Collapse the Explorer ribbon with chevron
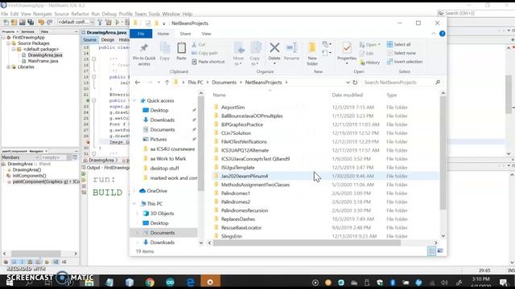The height and width of the screenshot is (289, 515). pos(434,34)
